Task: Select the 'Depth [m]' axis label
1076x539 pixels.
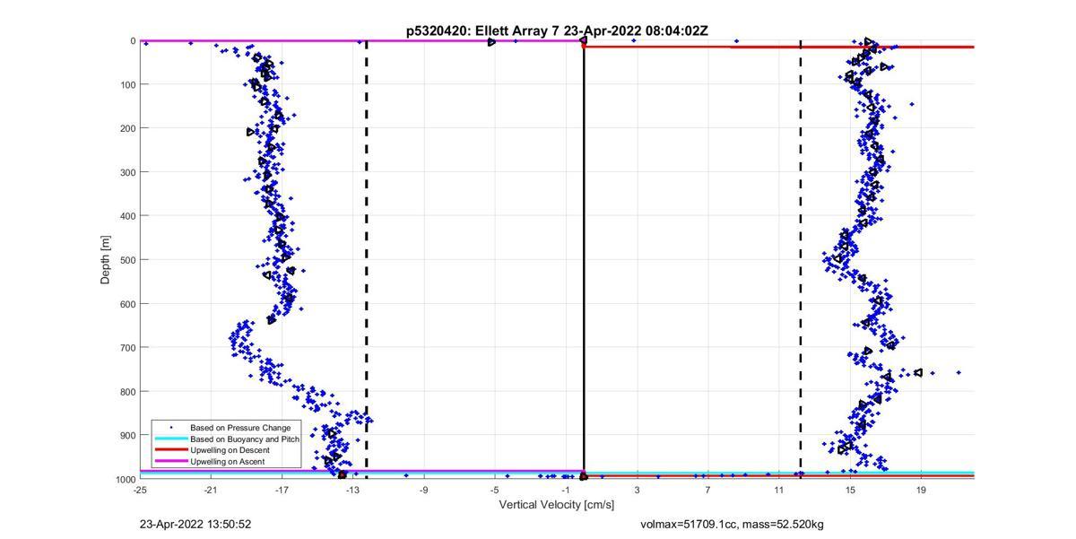Action: click(x=105, y=260)
